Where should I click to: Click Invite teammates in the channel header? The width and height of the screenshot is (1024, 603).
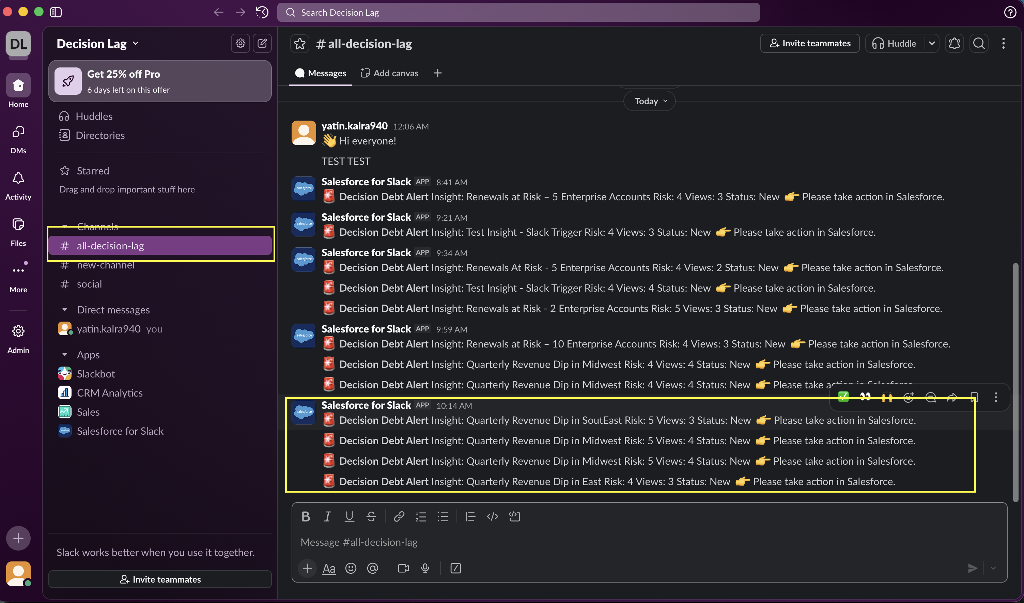809,44
